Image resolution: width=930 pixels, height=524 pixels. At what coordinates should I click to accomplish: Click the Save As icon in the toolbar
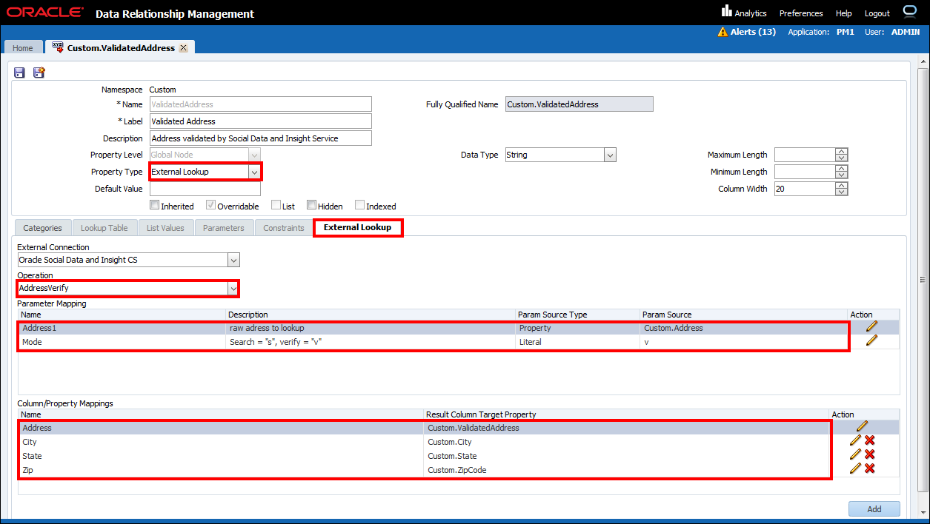click(x=39, y=73)
